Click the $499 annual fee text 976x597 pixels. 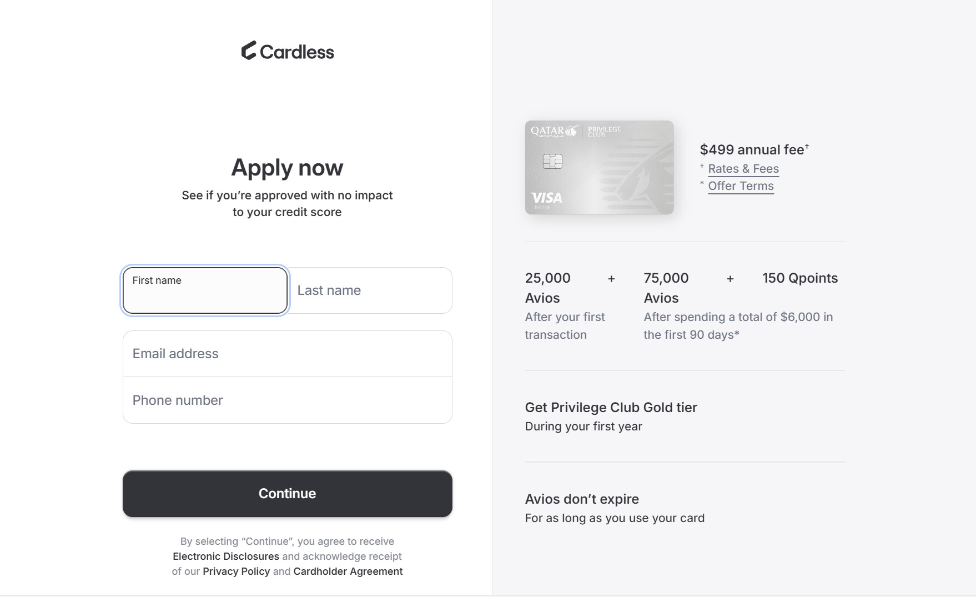(752, 150)
